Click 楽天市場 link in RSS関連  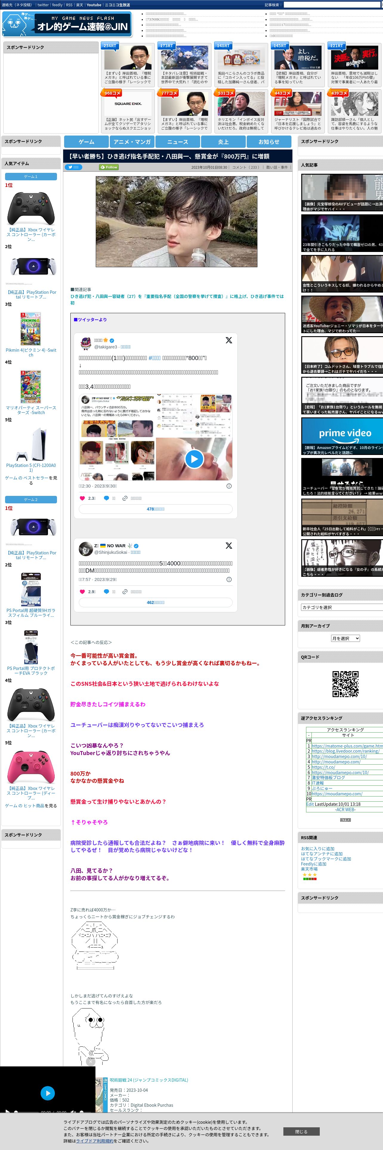tap(309, 869)
